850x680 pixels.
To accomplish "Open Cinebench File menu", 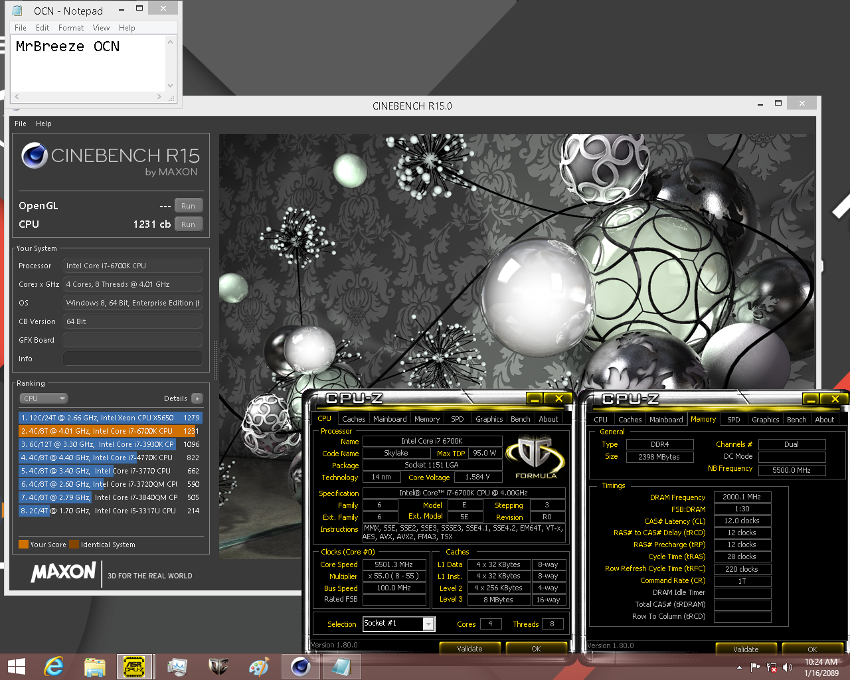I will (21, 124).
